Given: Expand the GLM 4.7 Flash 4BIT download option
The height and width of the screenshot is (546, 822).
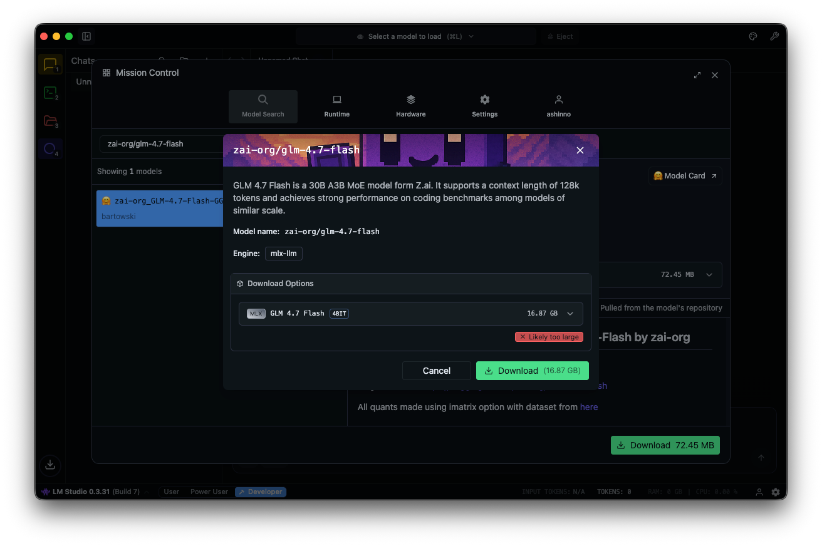Looking at the screenshot, I should click(570, 313).
